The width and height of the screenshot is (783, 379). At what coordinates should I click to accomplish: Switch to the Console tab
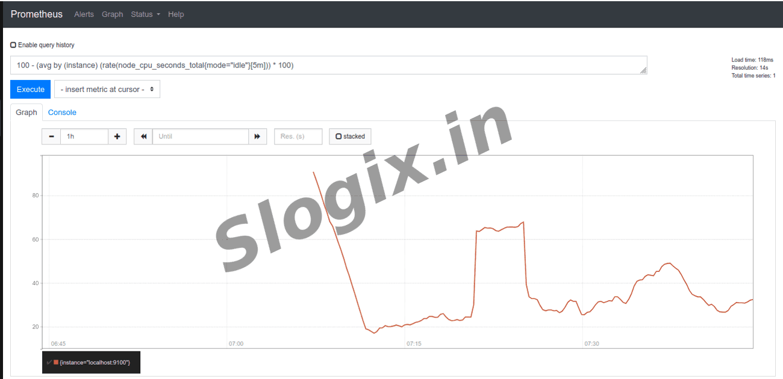[x=62, y=112]
